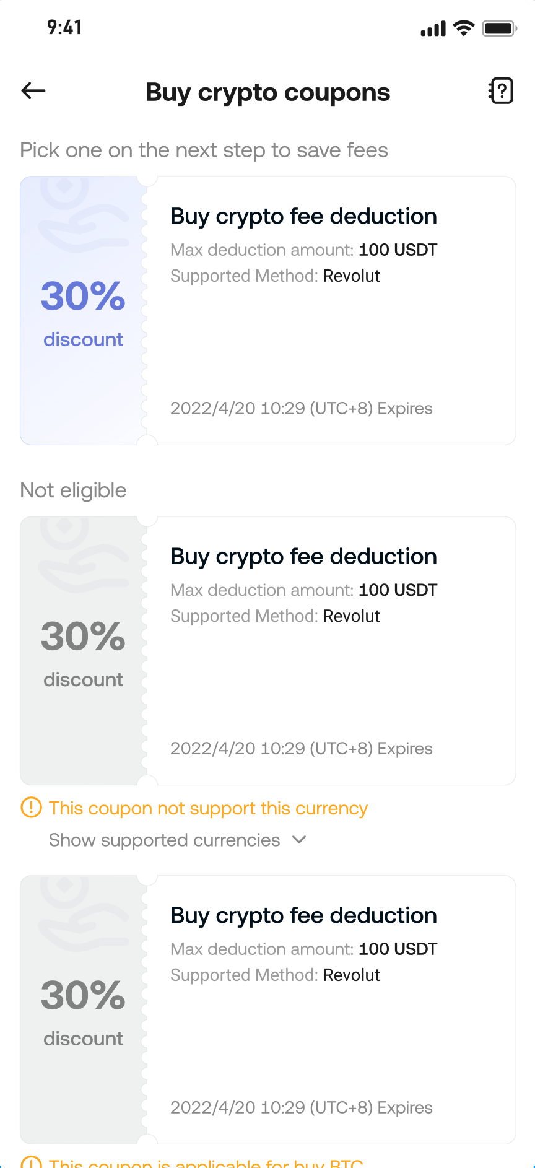The image size is (535, 1168).
Task: Click the "Show supported currencies" text
Action: click(x=164, y=840)
